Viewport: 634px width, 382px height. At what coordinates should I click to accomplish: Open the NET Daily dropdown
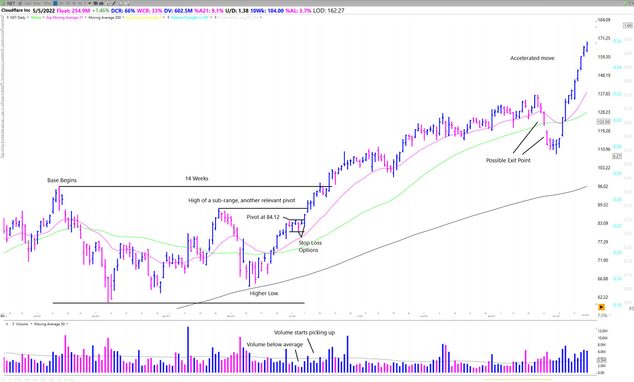point(28,17)
